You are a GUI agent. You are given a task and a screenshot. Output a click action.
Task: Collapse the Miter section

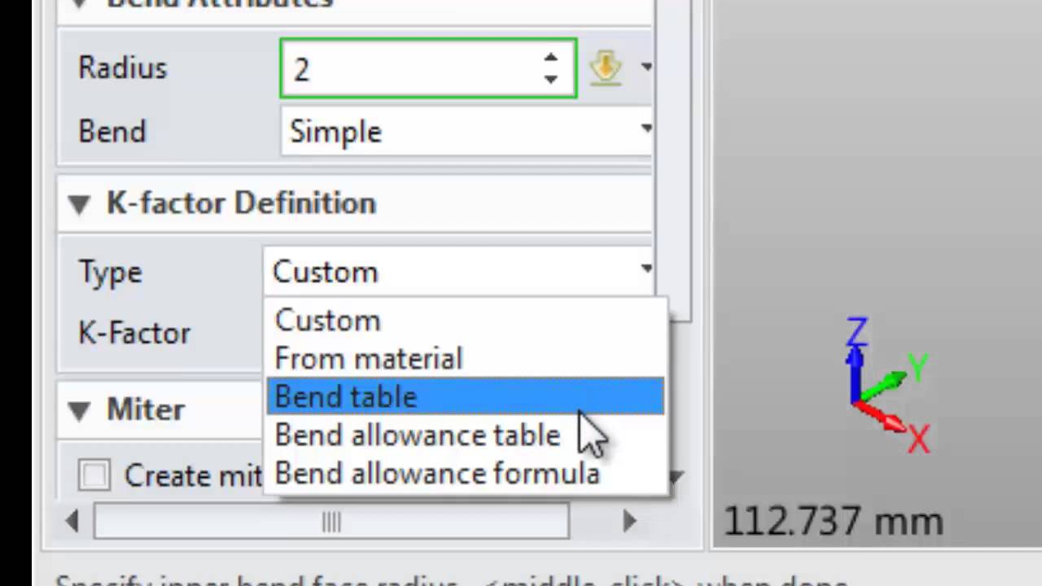pos(80,411)
